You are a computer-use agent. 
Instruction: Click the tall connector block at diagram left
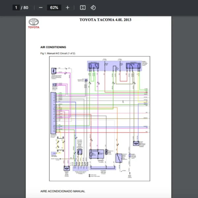click(x=52, y=113)
